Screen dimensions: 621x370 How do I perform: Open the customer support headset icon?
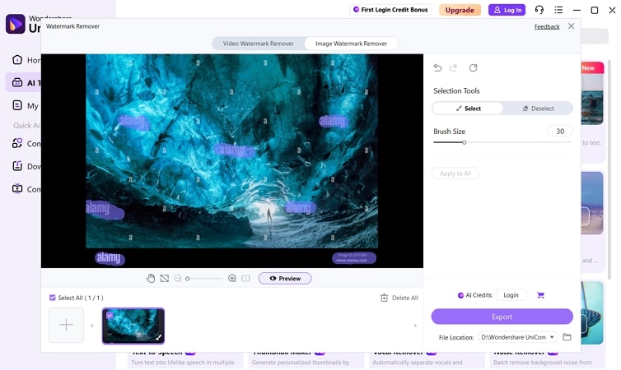(x=539, y=10)
